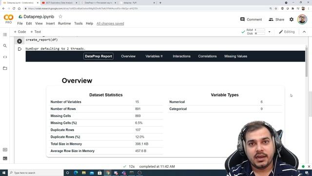
Task: Share the notebook
Action: [276, 20]
